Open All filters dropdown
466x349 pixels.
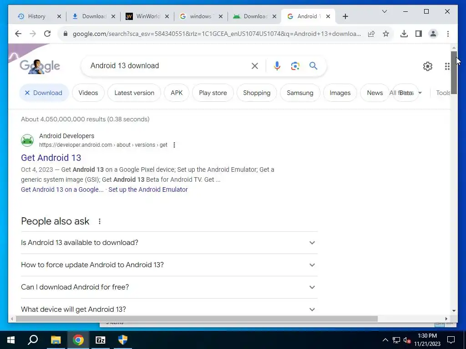tap(405, 93)
